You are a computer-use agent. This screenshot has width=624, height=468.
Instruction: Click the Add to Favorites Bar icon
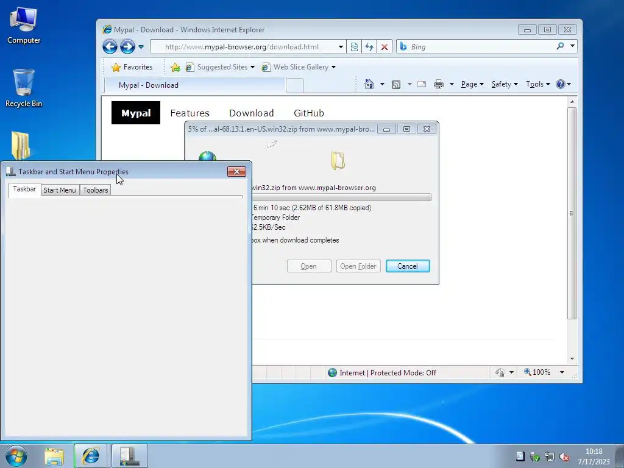(x=175, y=67)
